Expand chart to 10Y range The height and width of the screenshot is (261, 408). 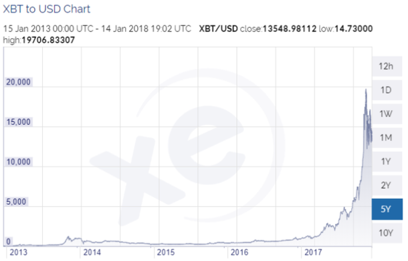(387, 233)
